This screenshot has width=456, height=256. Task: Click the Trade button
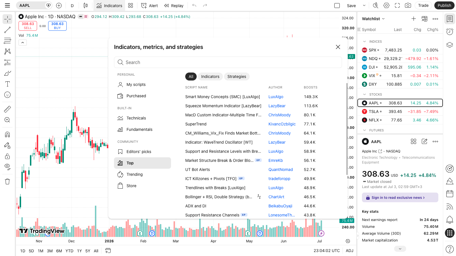coord(423,5)
